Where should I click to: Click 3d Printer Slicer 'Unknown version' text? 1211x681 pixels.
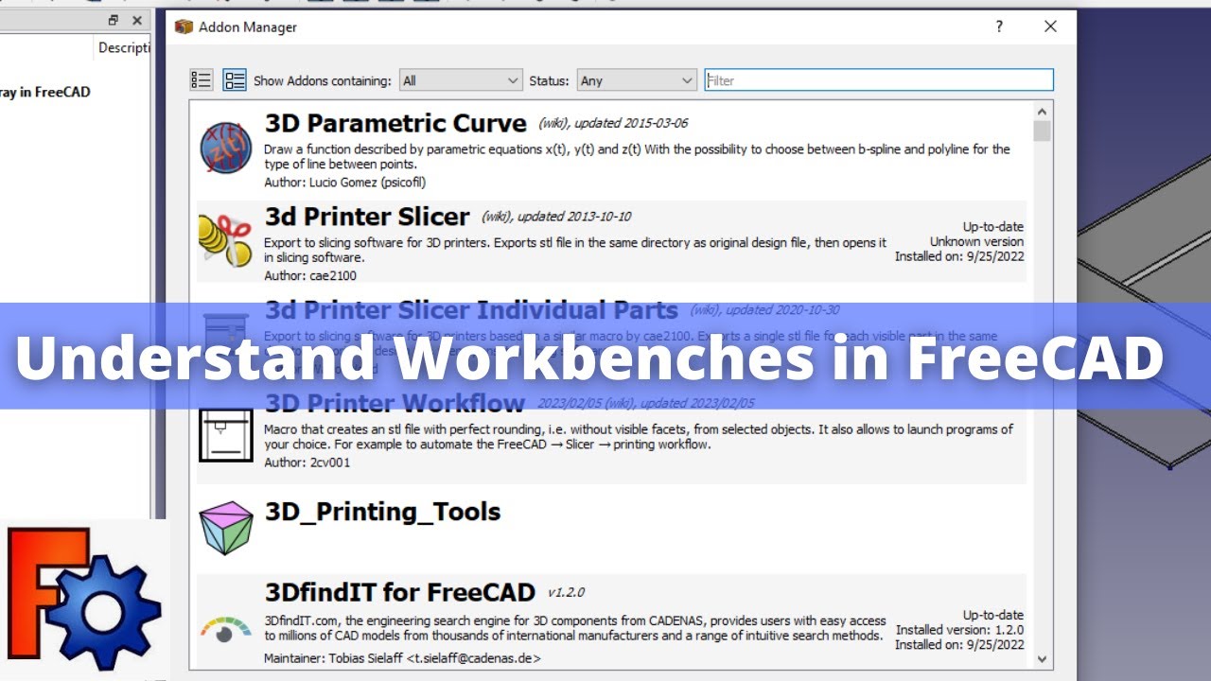(x=976, y=241)
